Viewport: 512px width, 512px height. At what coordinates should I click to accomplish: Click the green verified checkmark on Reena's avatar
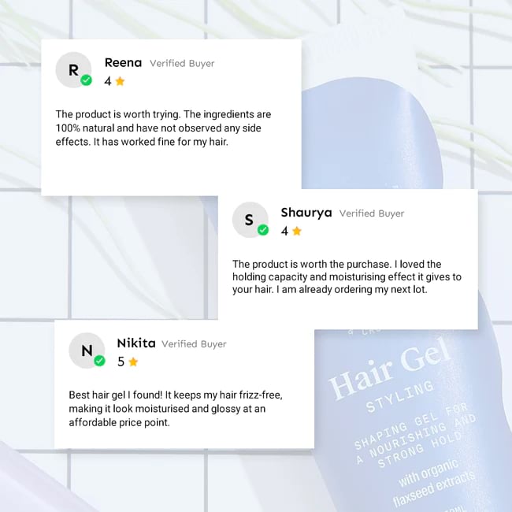[x=86, y=80]
